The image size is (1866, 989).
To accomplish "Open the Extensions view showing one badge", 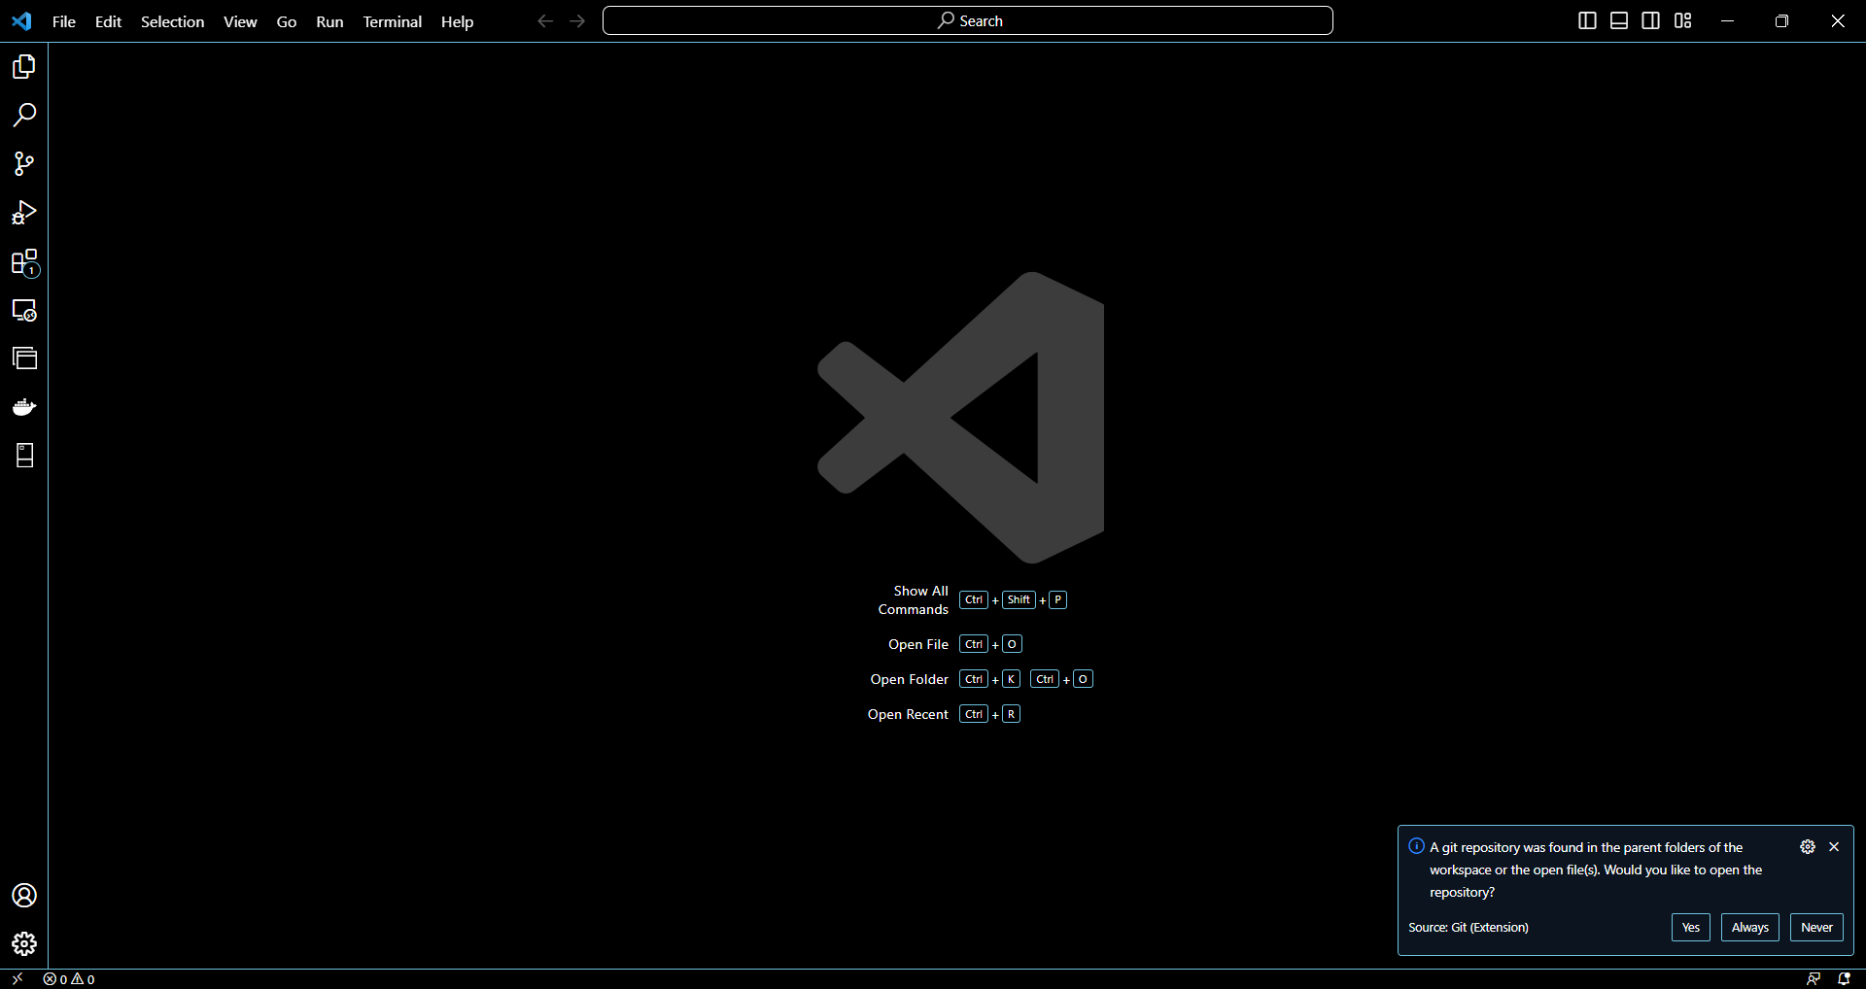I will pyautogui.click(x=24, y=262).
